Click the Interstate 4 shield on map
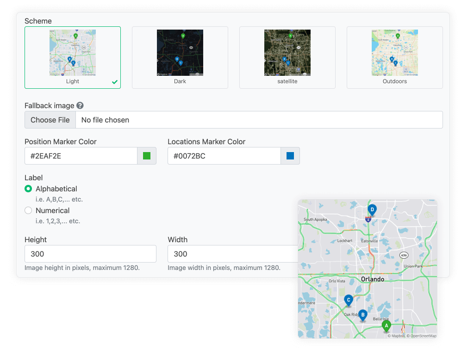Image resolution: width=474 pixels, height=355 pixels. click(368, 219)
